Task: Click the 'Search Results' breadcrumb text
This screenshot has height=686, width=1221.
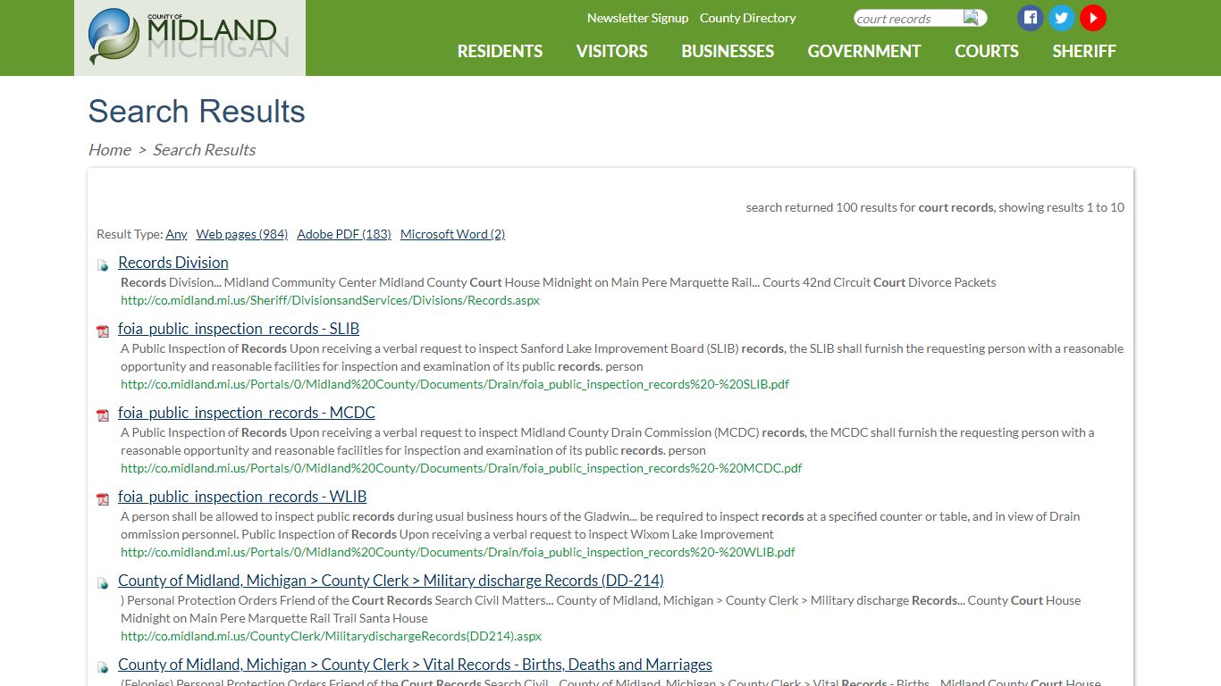Action: pyautogui.click(x=204, y=149)
